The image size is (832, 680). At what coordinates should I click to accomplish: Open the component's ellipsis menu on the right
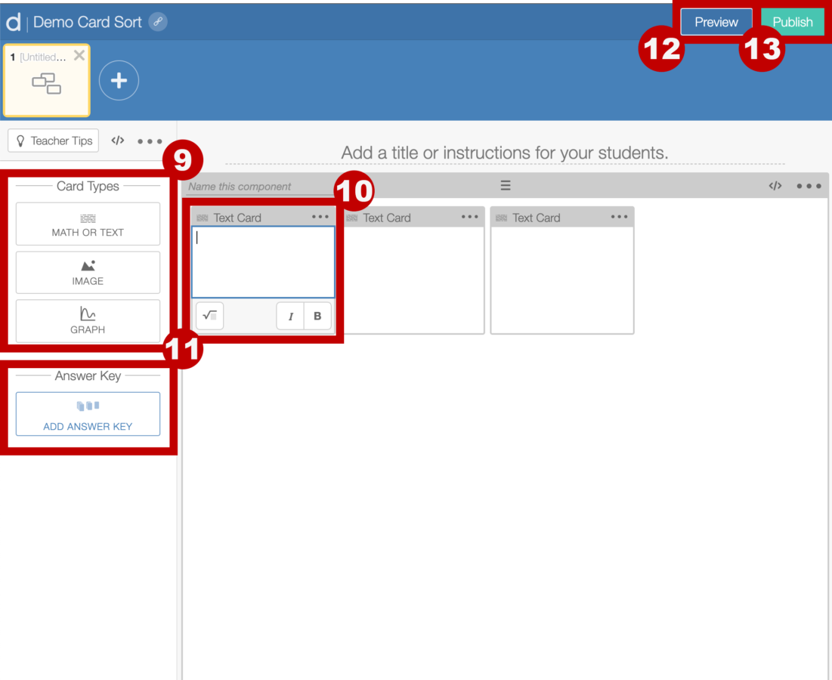[x=809, y=185]
